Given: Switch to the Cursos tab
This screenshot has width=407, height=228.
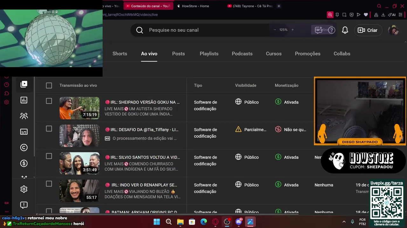Looking at the screenshot, I should coord(274,54).
